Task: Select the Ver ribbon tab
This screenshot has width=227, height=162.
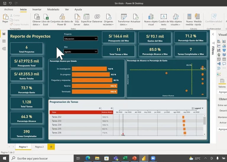Action: point(67,9)
